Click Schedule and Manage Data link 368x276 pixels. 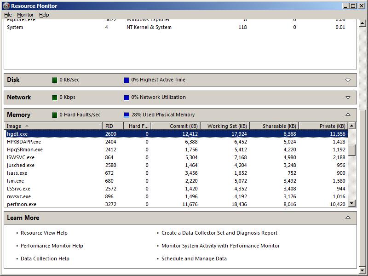click(194, 259)
